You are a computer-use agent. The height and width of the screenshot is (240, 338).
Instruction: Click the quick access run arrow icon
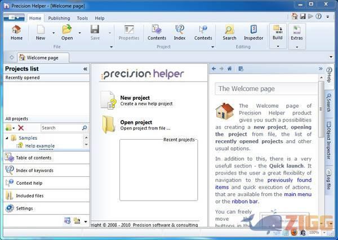coord(310,16)
